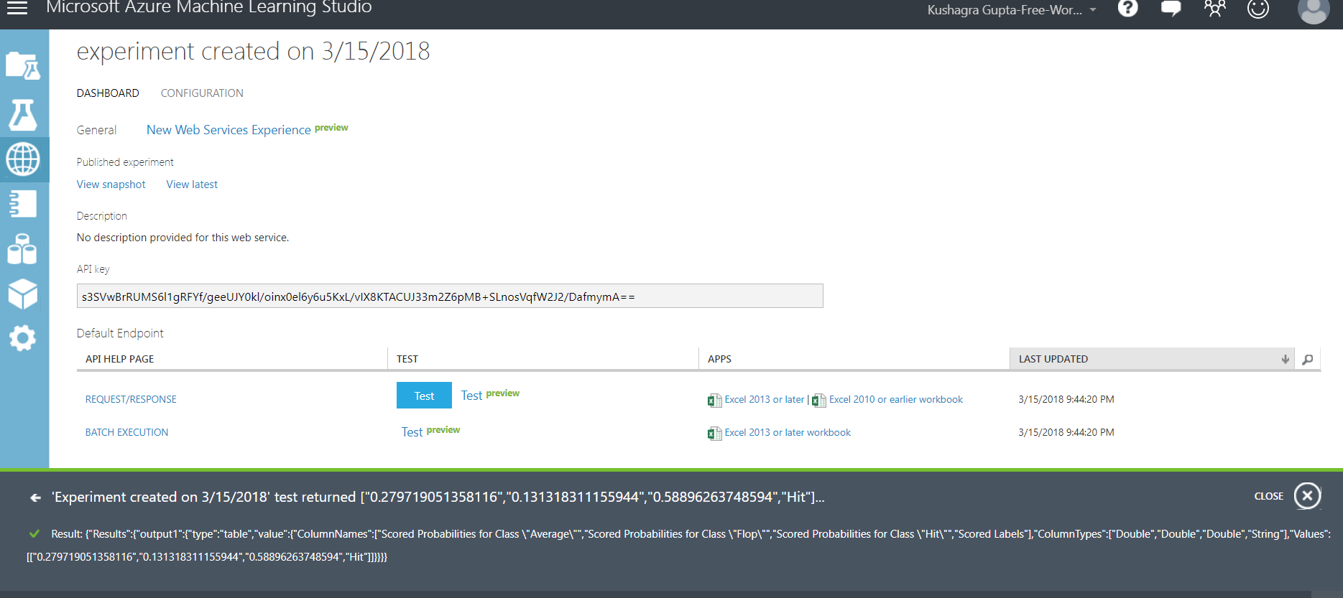Open Excel 2013 or later workbook link
The width and height of the screenshot is (1343, 598).
[788, 432]
